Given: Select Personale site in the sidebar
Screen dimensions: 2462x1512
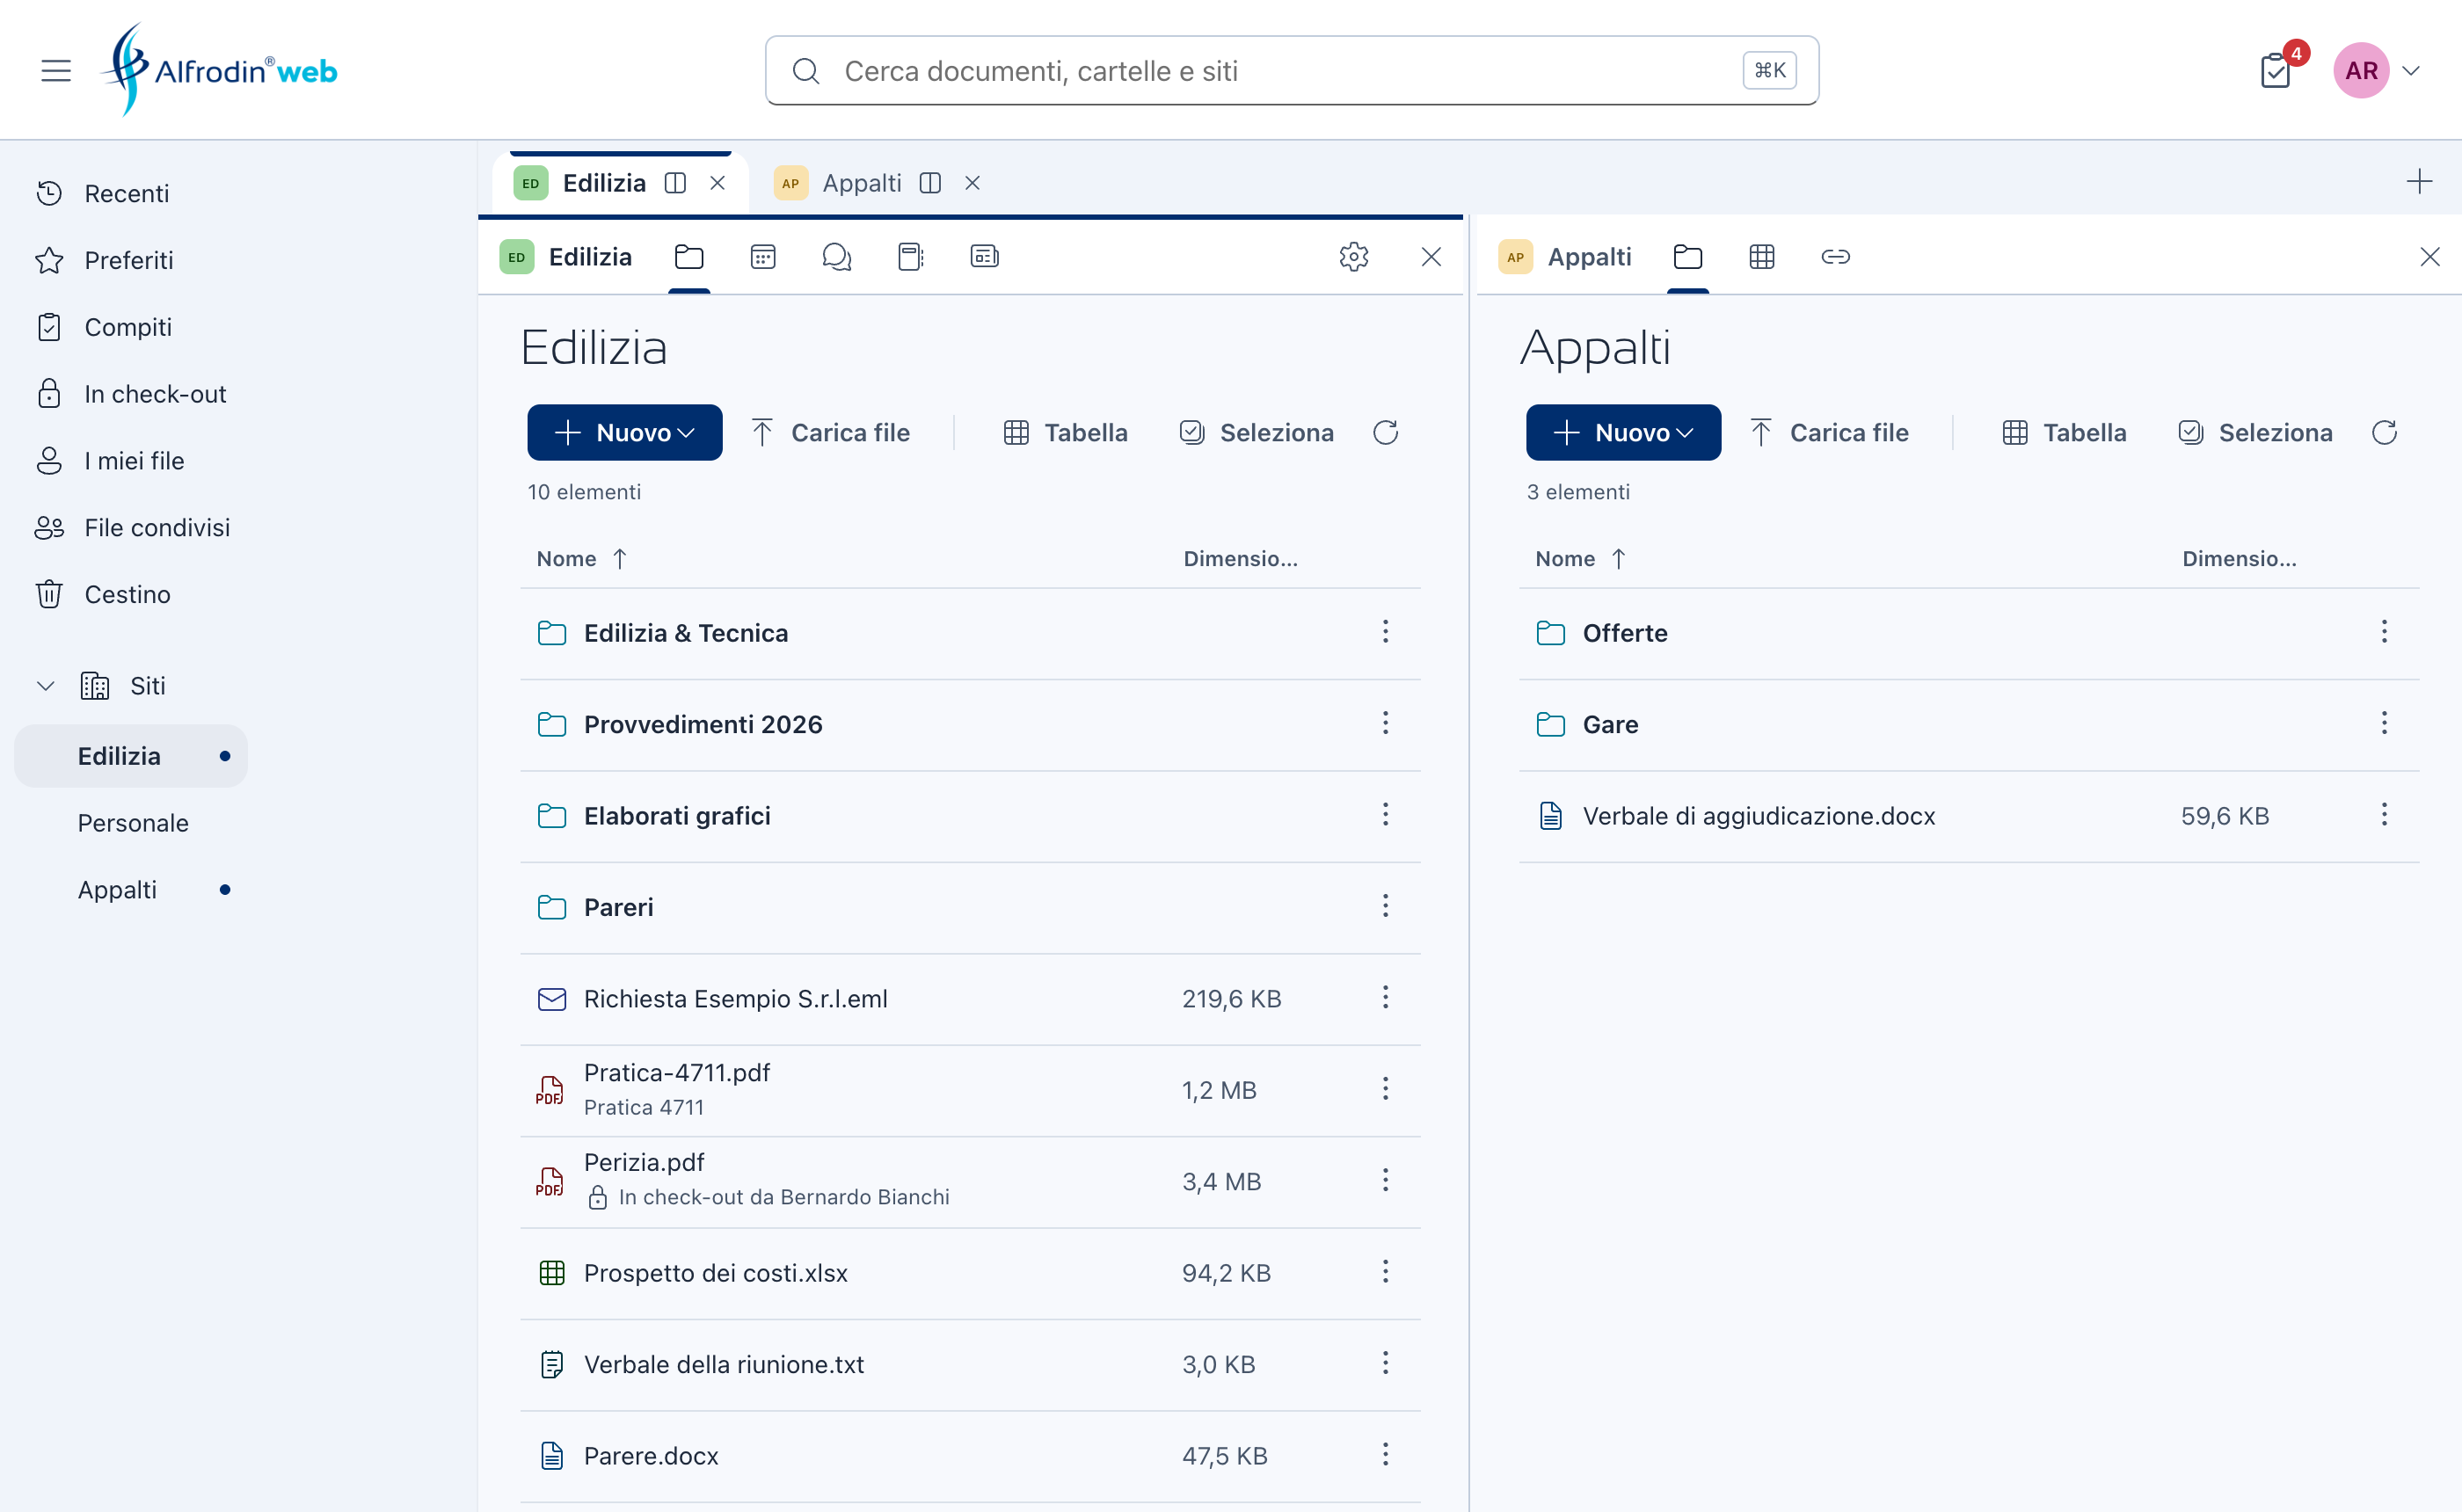Looking at the screenshot, I should coord(133,823).
